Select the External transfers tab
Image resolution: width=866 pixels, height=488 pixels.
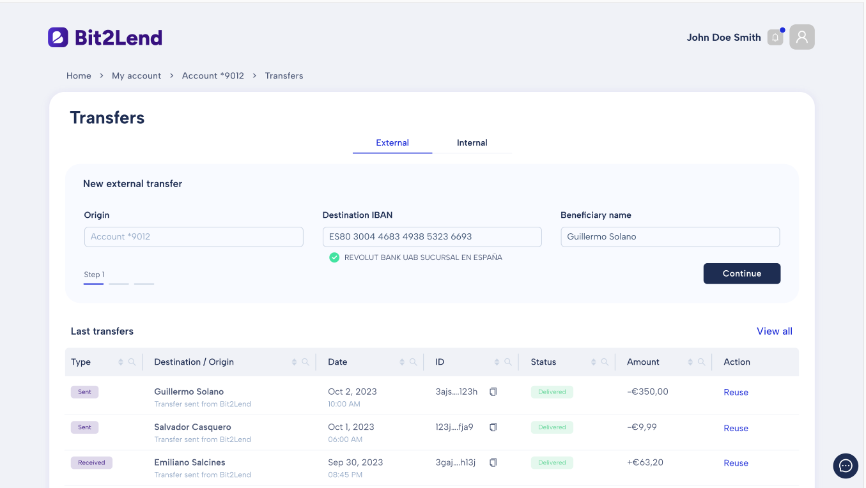[x=392, y=143]
